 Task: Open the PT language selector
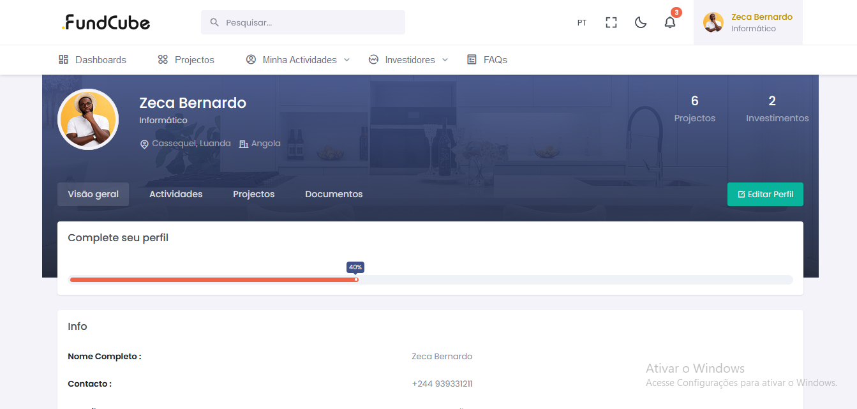click(582, 22)
